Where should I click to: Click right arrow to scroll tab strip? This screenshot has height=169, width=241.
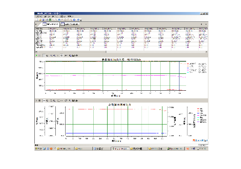point(206,24)
